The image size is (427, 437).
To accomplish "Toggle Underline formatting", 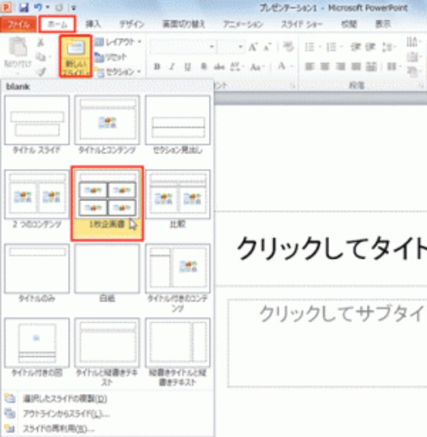I will click(187, 67).
